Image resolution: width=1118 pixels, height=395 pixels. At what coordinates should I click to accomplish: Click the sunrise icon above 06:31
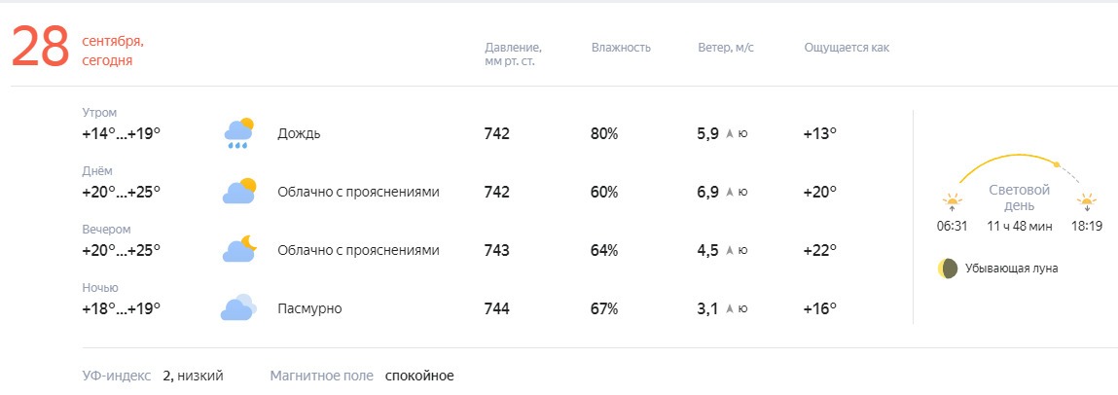click(952, 201)
